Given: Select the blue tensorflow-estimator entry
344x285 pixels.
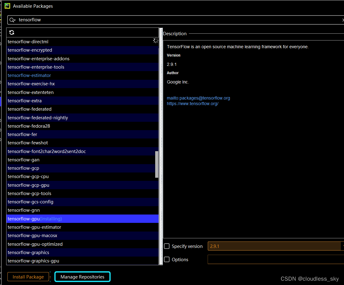Looking at the screenshot, I should click(82, 75).
